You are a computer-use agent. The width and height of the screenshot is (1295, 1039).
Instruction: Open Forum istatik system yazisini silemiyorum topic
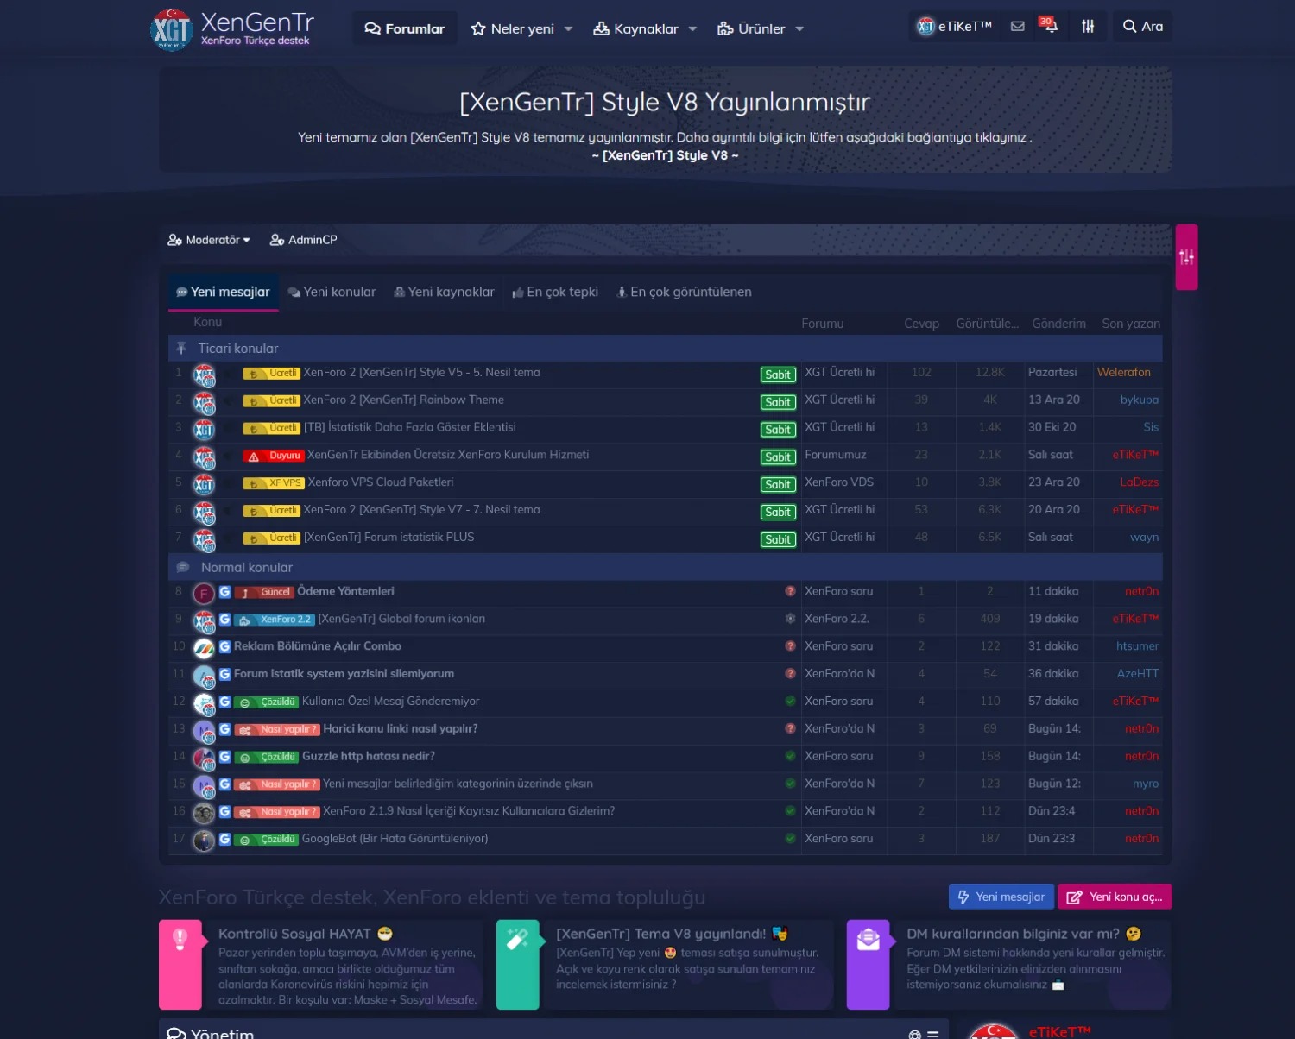pos(344,673)
